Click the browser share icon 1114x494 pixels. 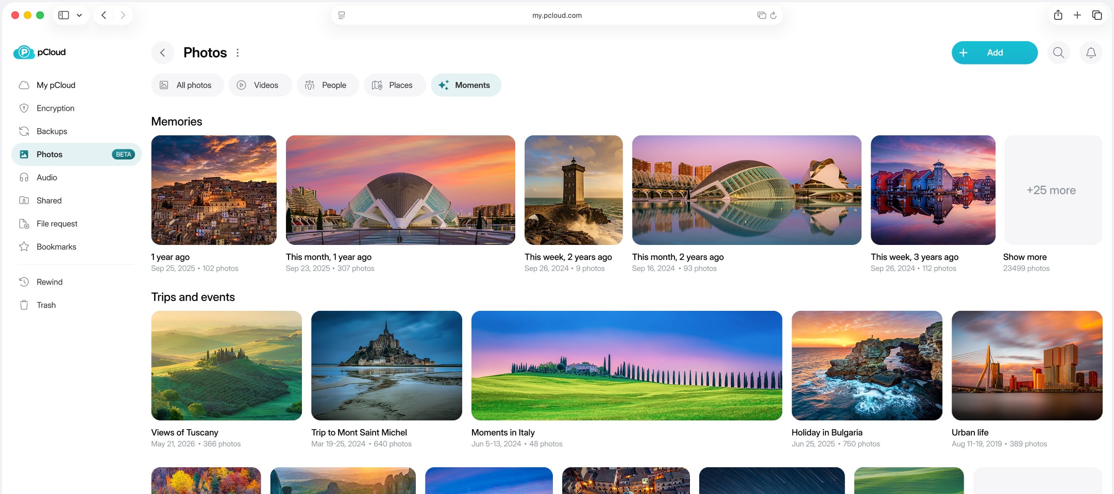[1058, 15]
